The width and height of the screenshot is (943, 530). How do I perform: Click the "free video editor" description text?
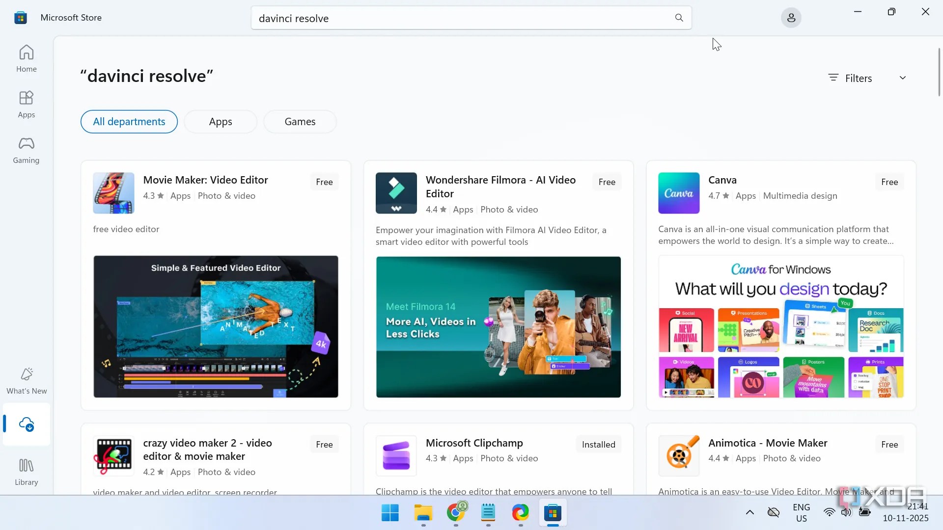[126, 229]
